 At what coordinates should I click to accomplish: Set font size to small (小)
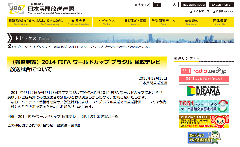(158, 5)
